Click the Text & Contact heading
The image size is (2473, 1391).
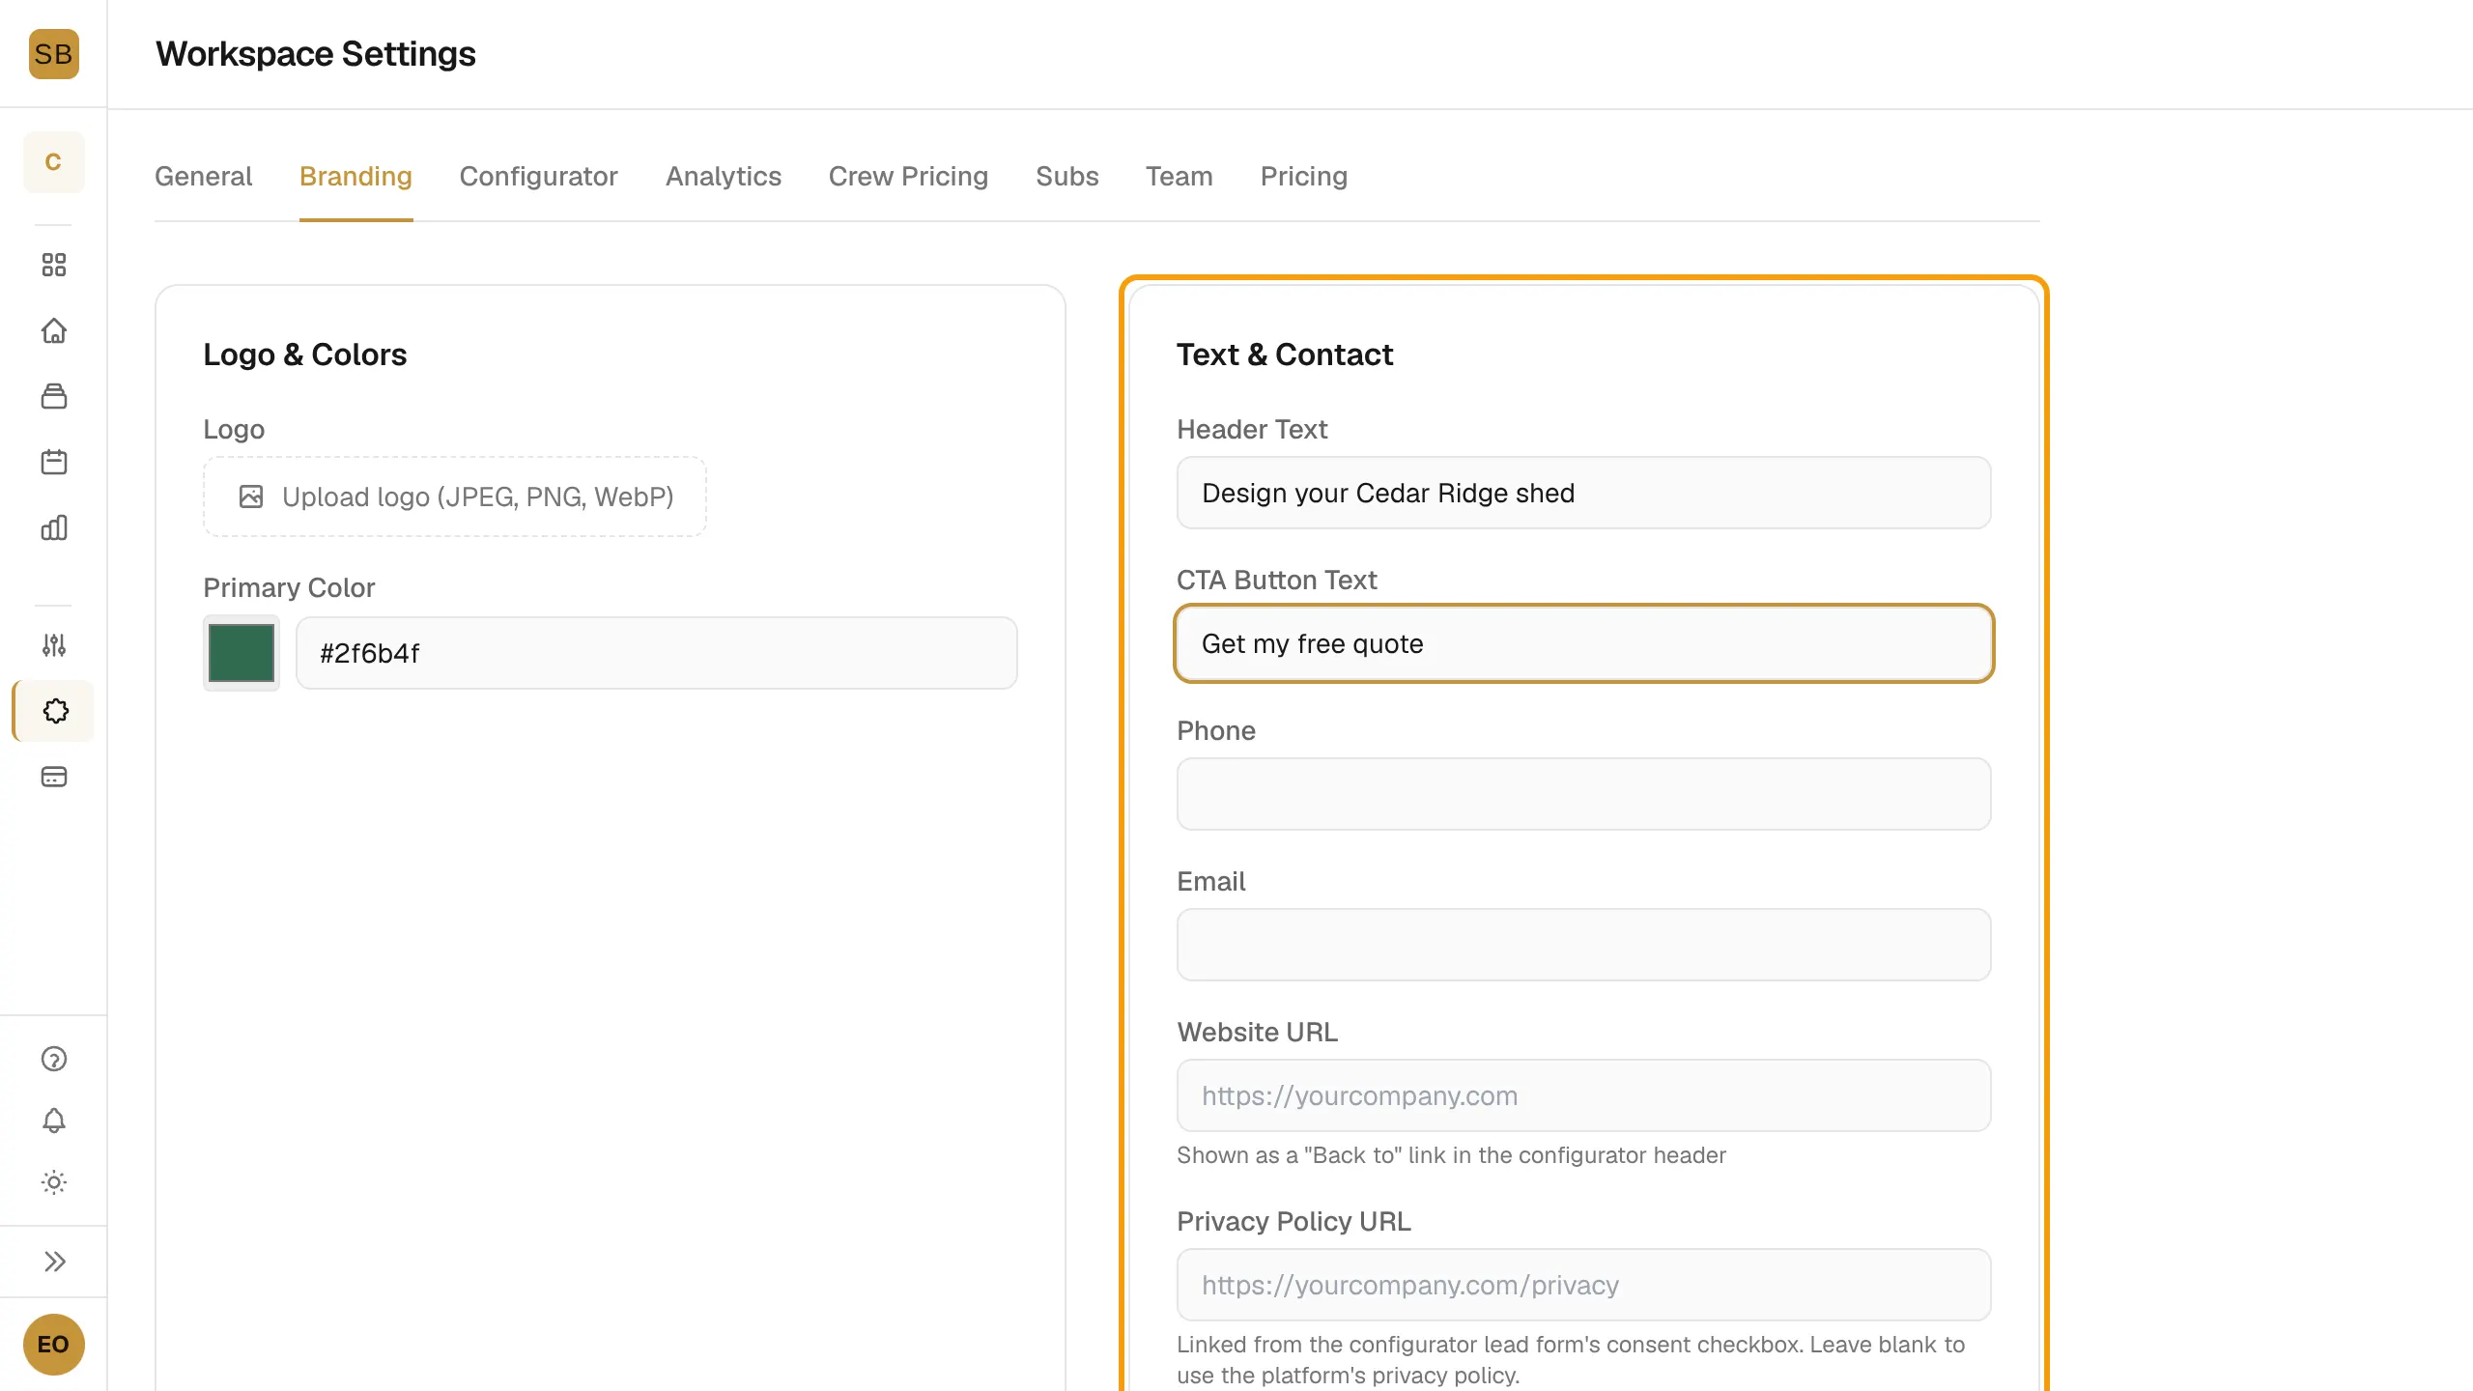[1285, 355]
